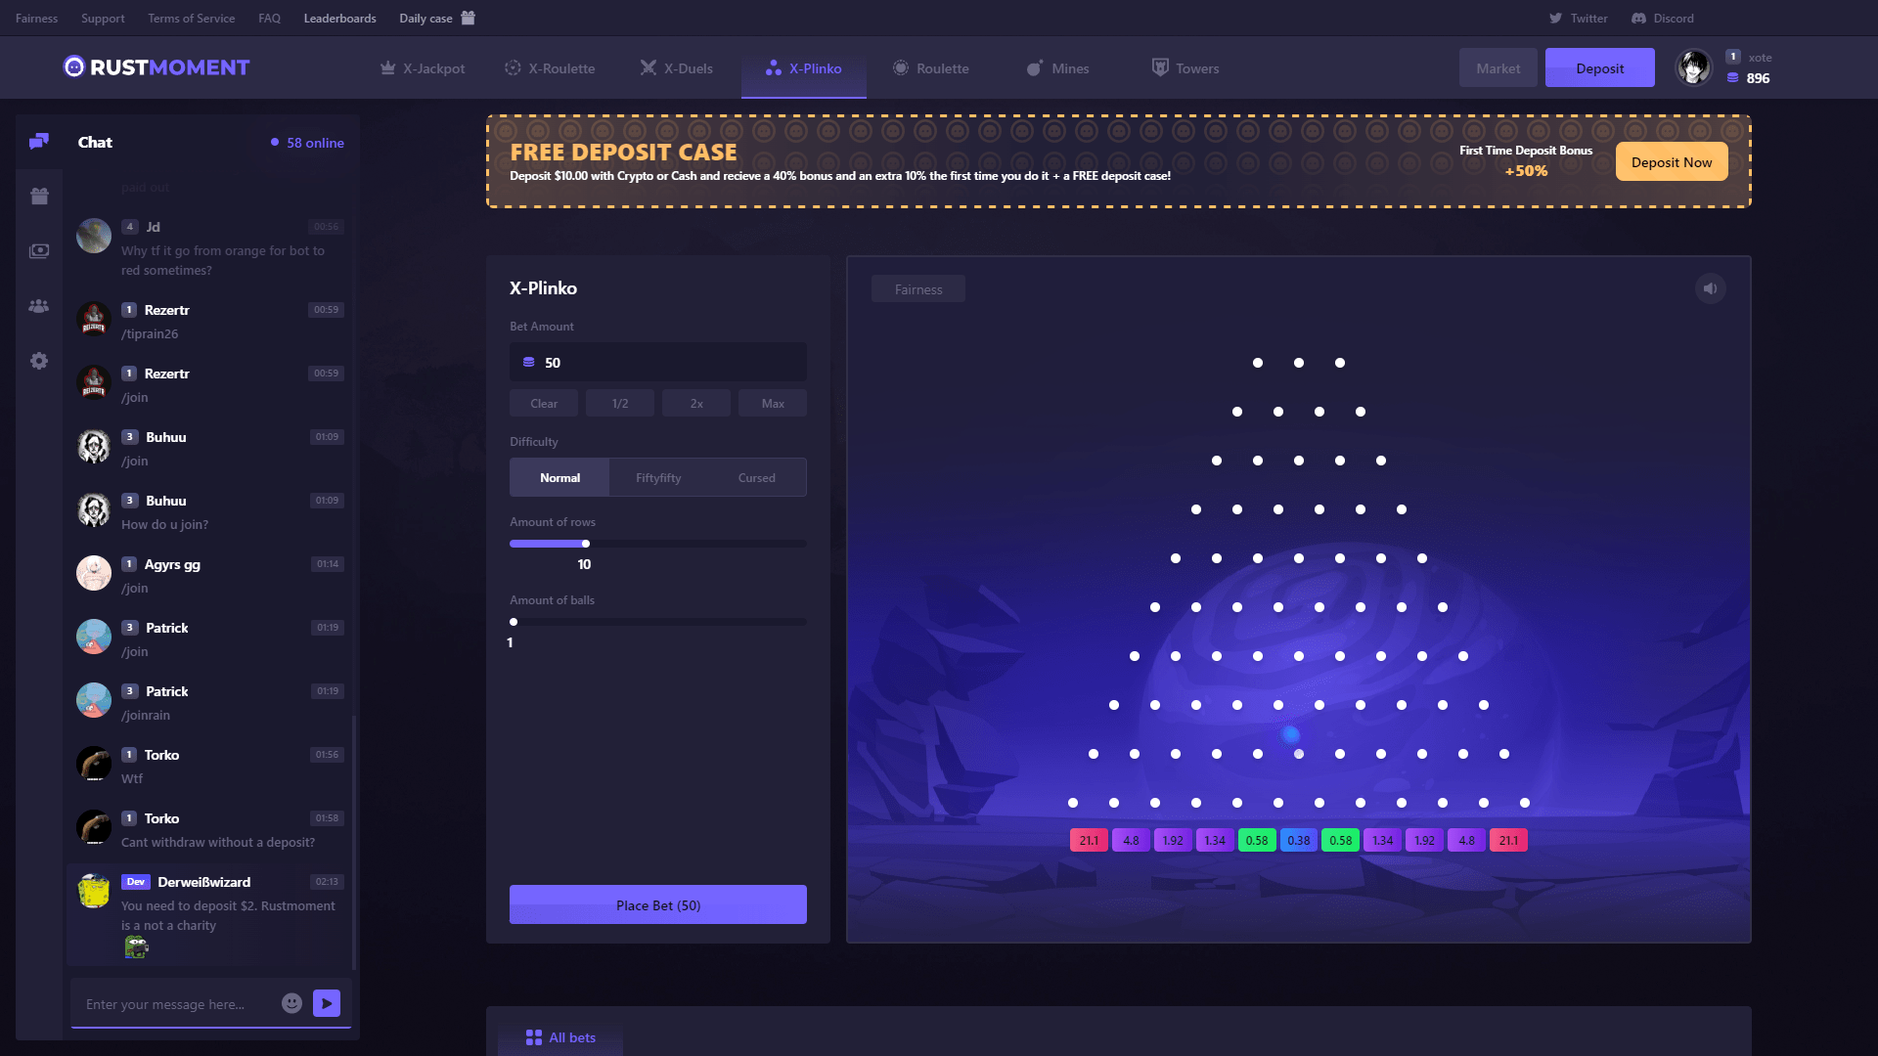Double the bet with 2x button

696,403
